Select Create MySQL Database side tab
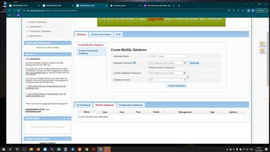This screenshot has height=152, width=270. tap(91, 45)
